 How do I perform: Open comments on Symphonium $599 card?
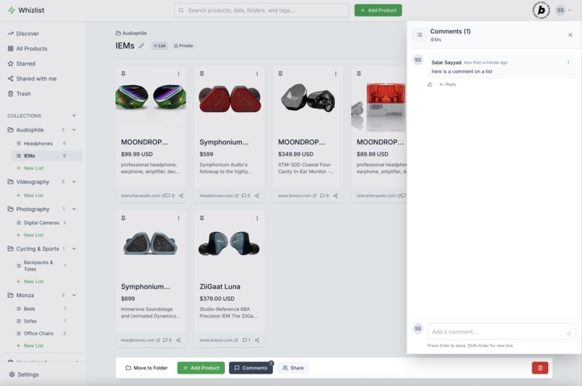[x=246, y=195]
